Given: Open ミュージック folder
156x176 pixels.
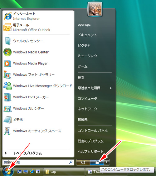Looking at the screenshot, I should (87, 56).
